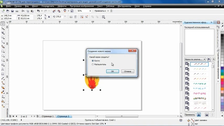
Task: Click the save stroke icon in docker
Action: pos(207,114)
